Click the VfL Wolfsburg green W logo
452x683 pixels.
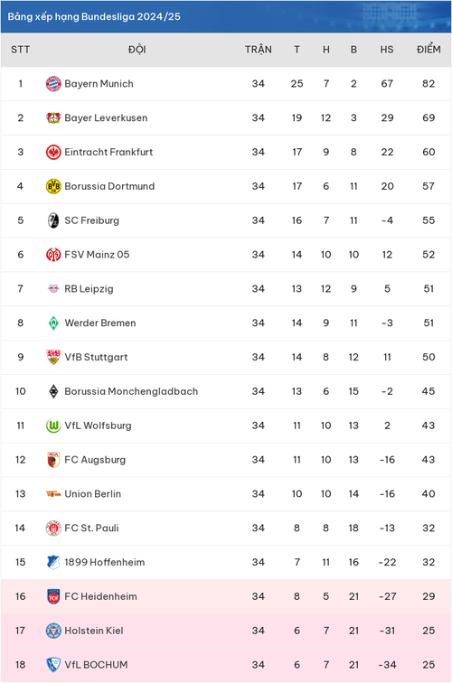pos(53,426)
